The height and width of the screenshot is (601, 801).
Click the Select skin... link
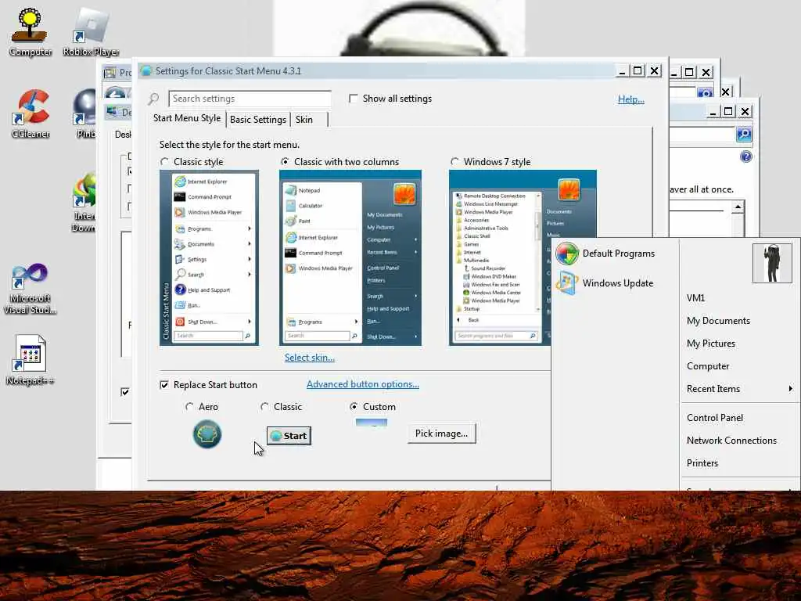[310, 358]
